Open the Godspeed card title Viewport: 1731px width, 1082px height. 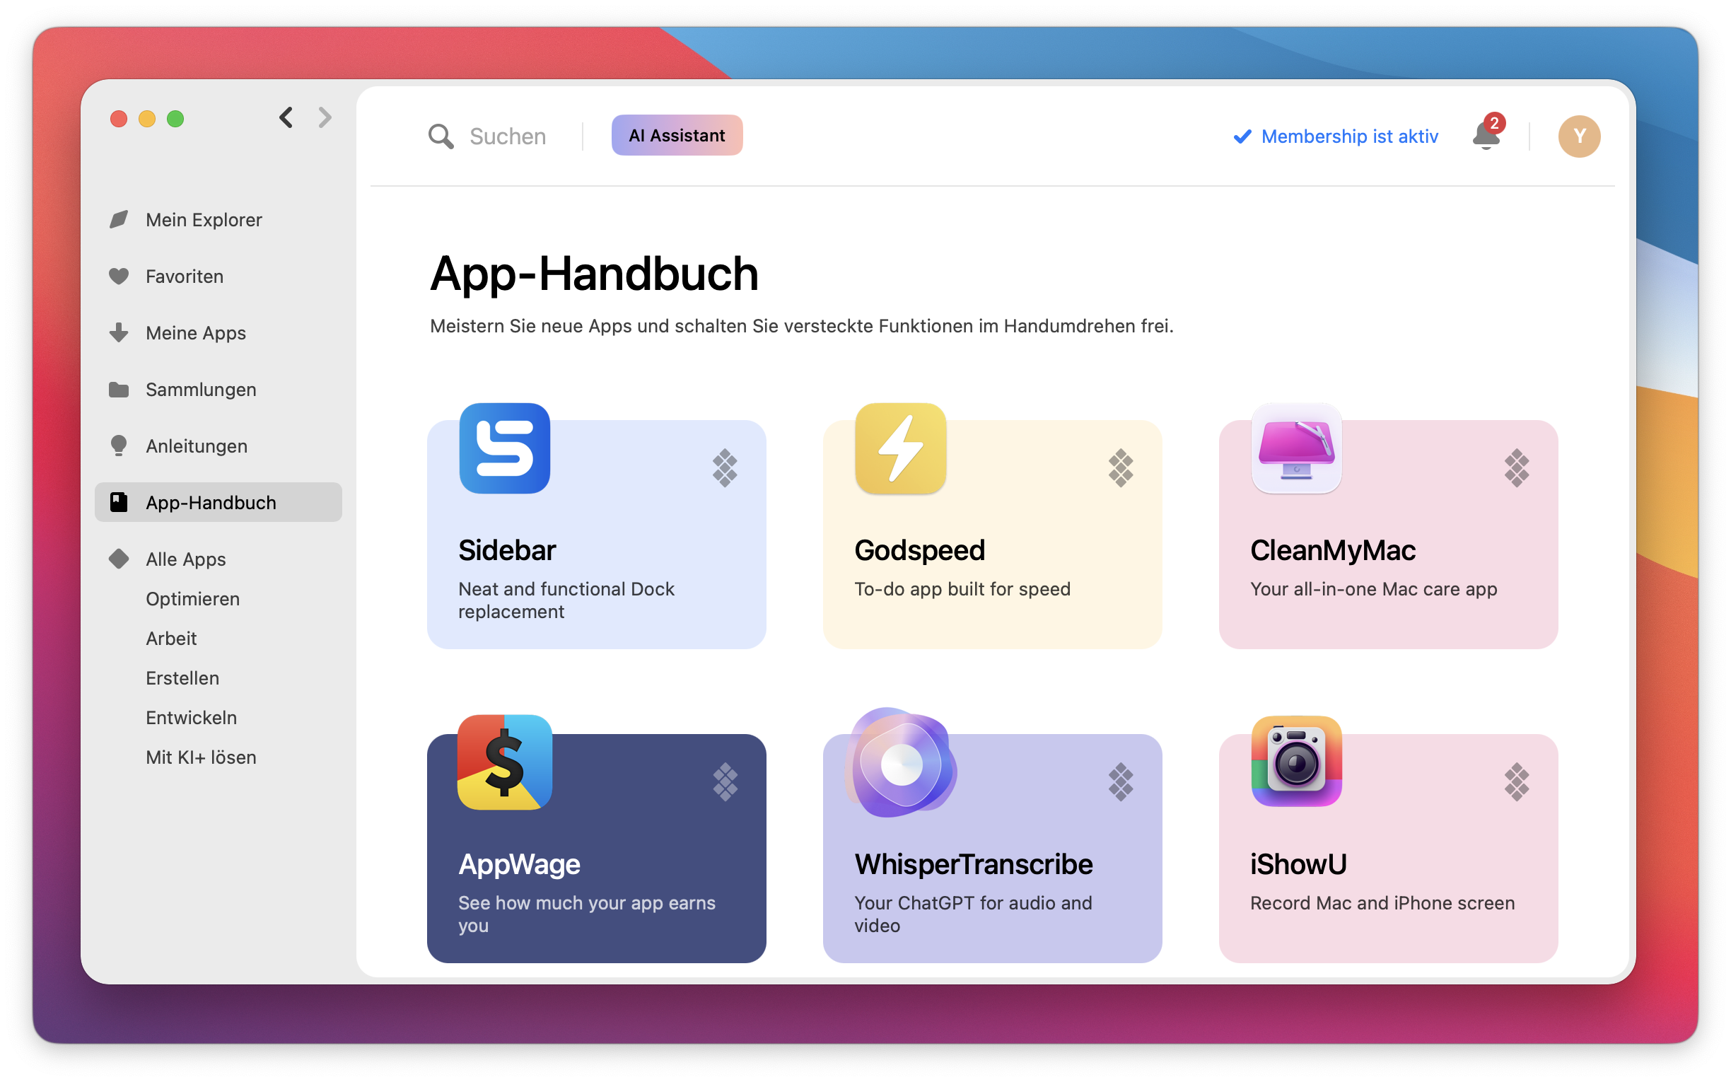[x=919, y=550]
